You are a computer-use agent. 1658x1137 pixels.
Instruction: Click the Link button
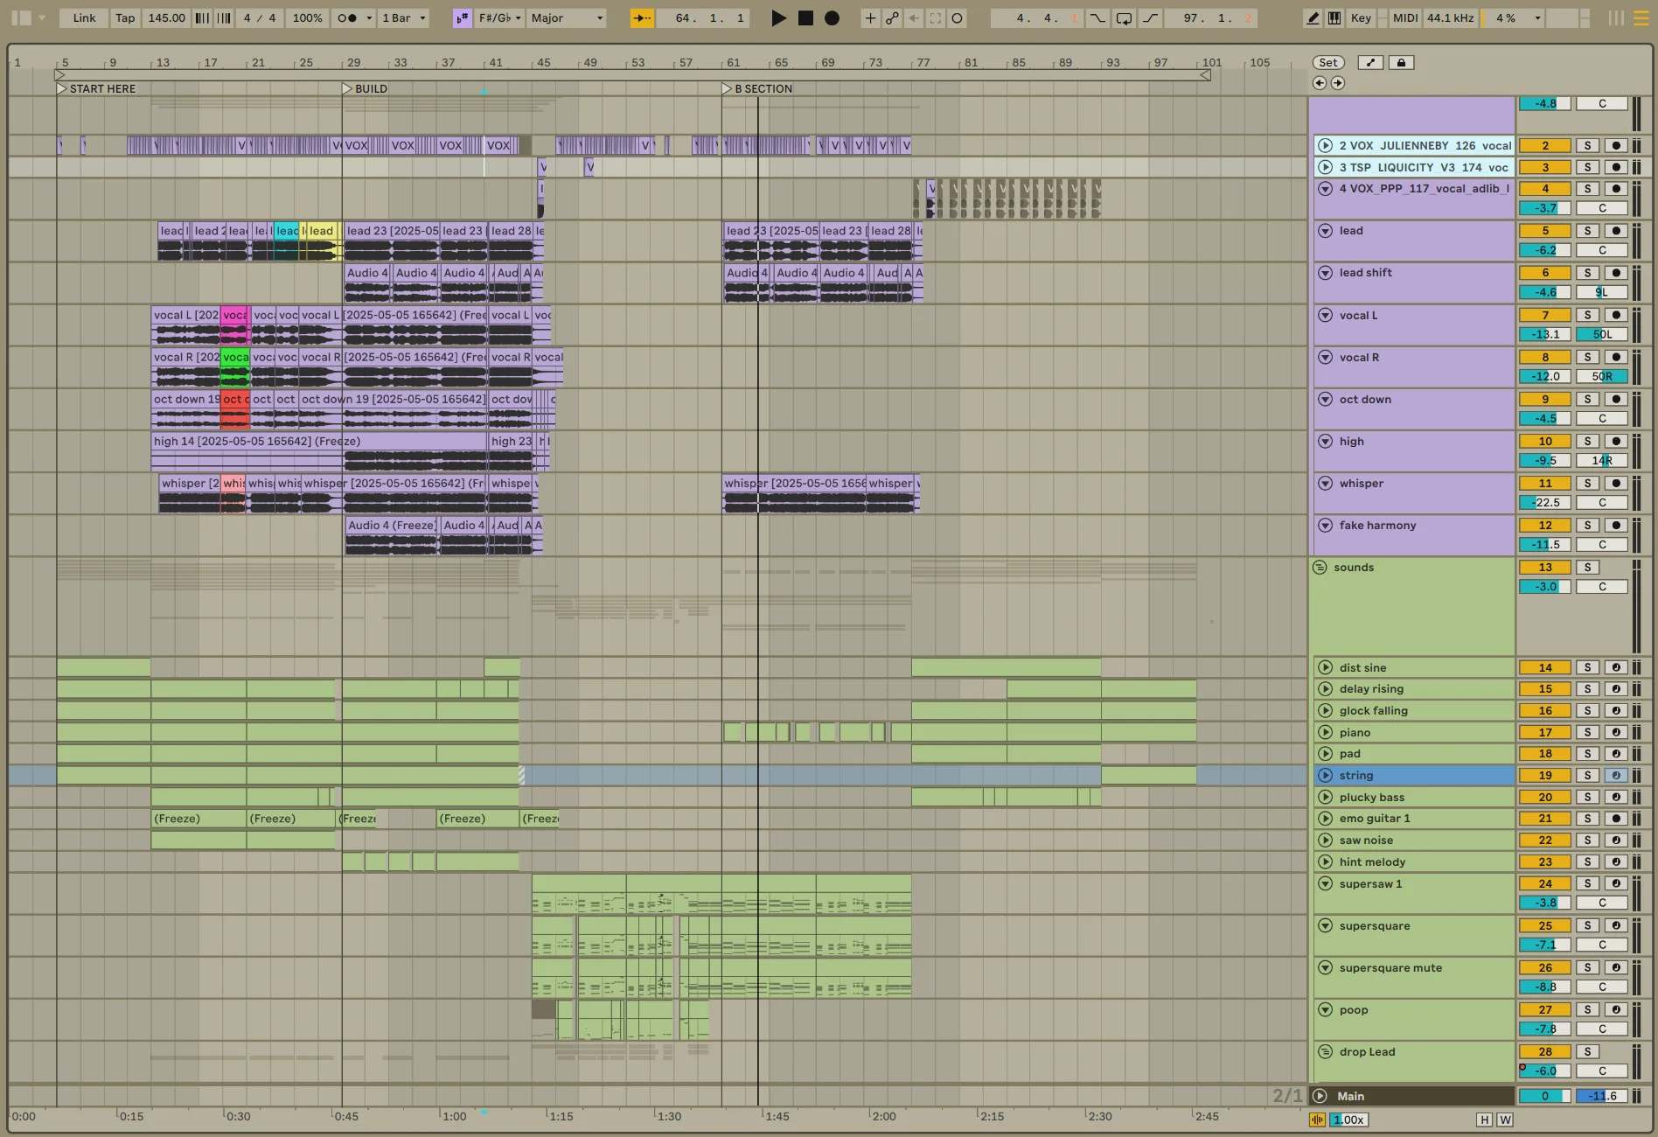click(x=85, y=17)
